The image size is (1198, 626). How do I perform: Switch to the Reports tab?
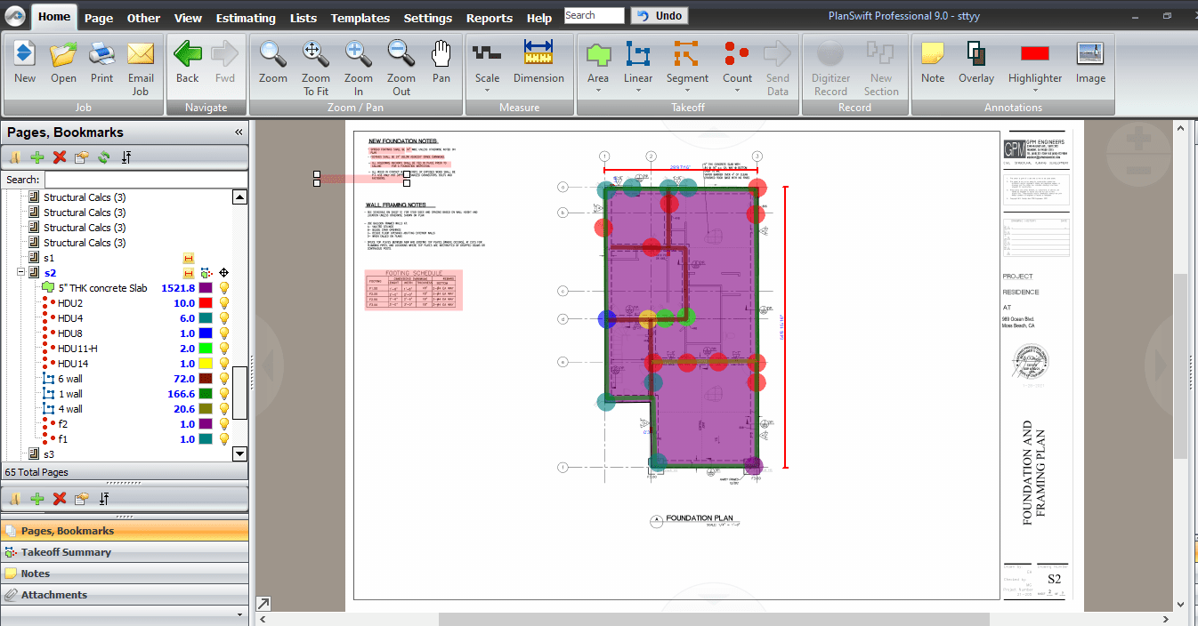[x=490, y=18]
